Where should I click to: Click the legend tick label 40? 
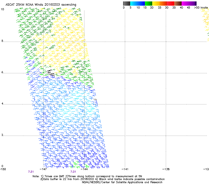click(181, 8)
